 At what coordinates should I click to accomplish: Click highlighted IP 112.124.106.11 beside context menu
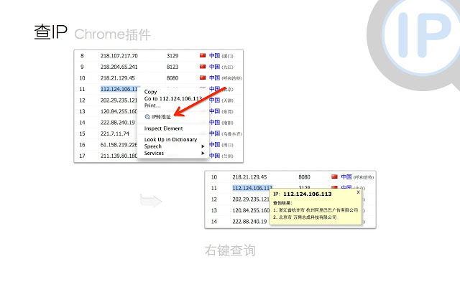(x=119, y=89)
